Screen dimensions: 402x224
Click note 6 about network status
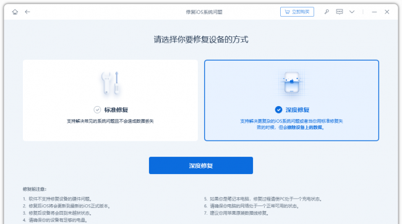point(252,206)
